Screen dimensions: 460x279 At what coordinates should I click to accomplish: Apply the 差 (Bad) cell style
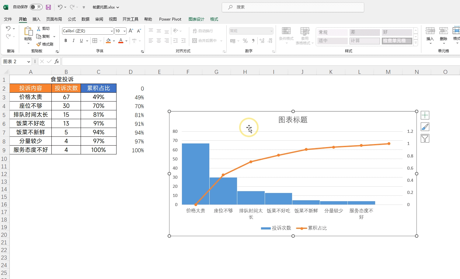(x=364, y=32)
